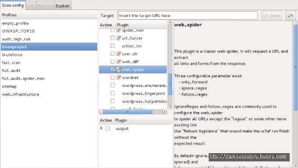The image size is (298, 168).
Task: Select the bruteforce profile
Action: [x=49, y=55]
